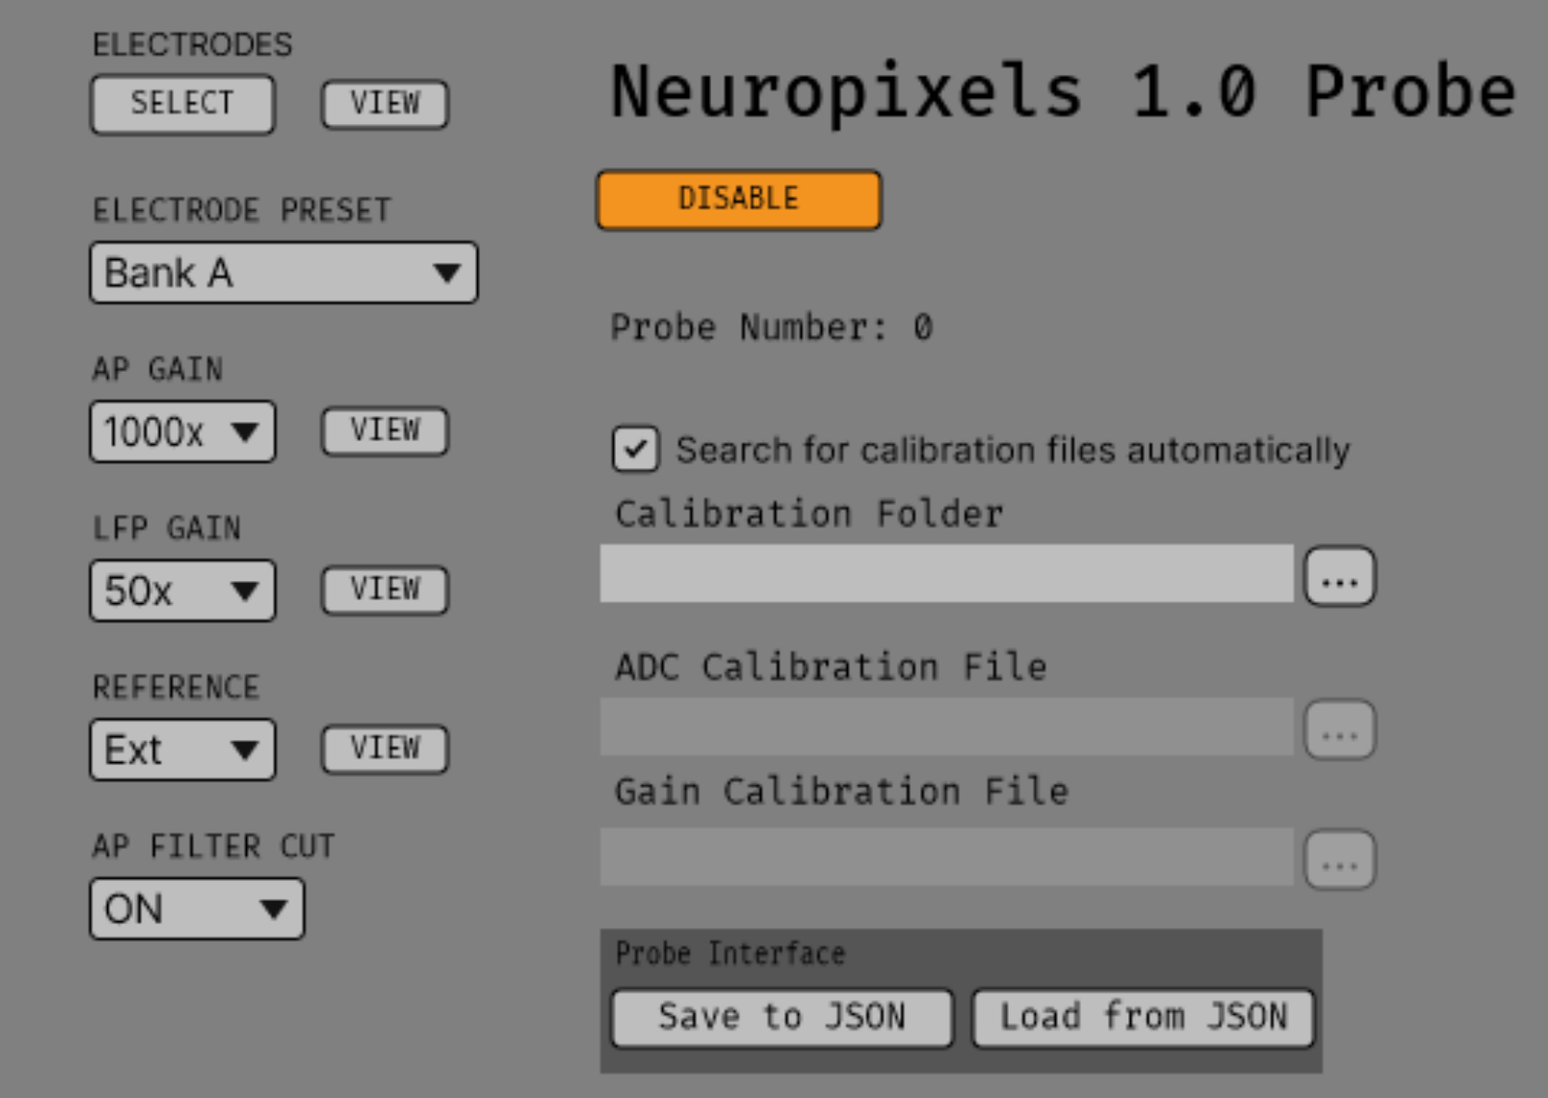Open the AP Gain 1000x dropdown

pos(182,432)
